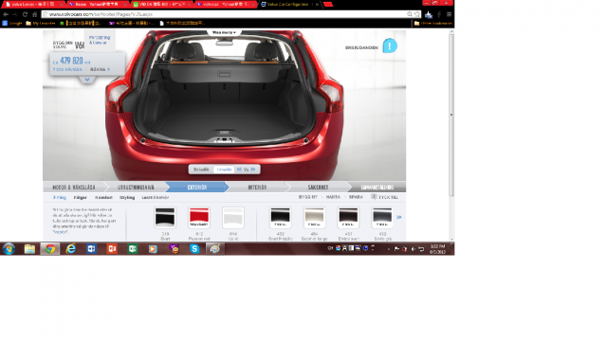Image resolution: width=607 pixels, height=341 pixels.
Task: Expand the price panel down chevron
Action: point(87,80)
